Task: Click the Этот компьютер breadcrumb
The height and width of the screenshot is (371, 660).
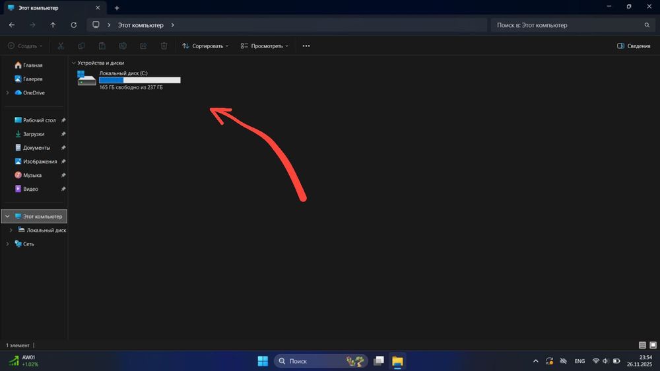Action: tap(141, 25)
